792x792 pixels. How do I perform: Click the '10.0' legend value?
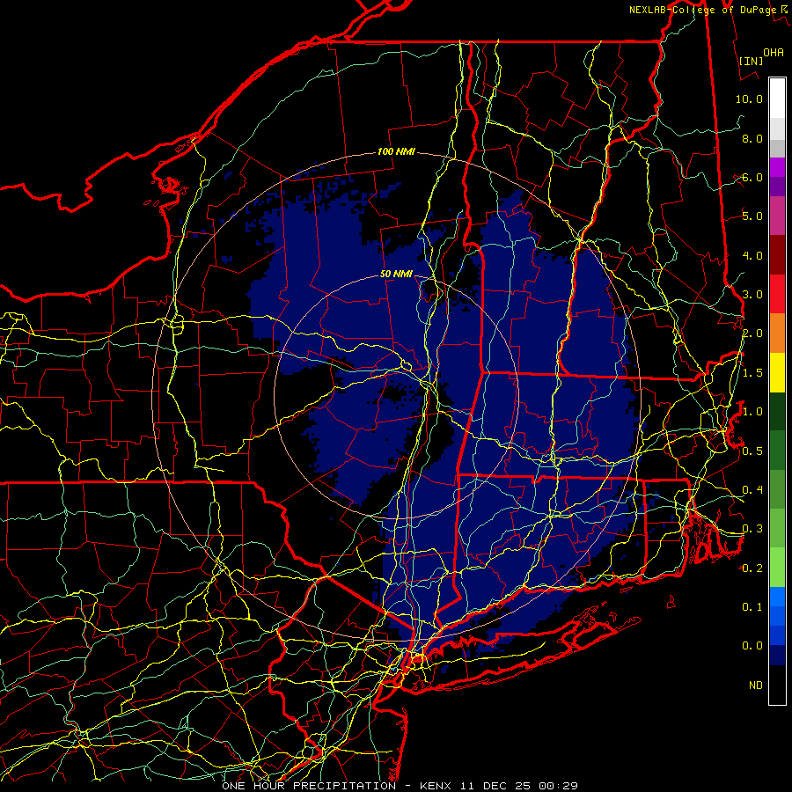pos(749,99)
